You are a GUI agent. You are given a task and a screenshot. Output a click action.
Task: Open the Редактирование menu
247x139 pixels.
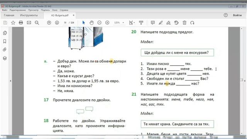17,10
